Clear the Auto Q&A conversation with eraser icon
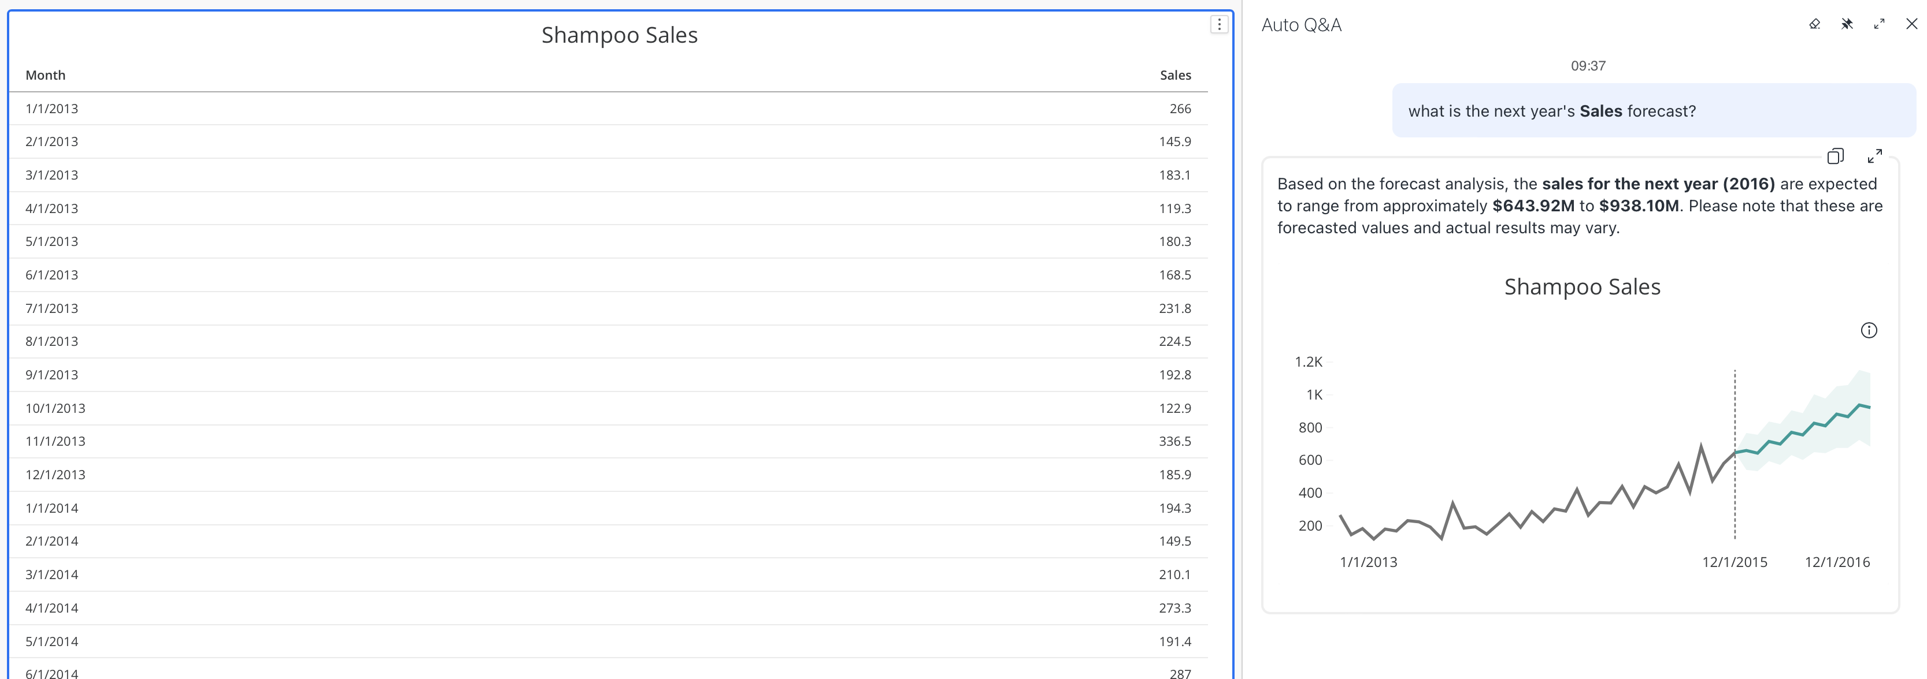Image resolution: width=1927 pixels, height=679 pixels. pos(1814,24)
